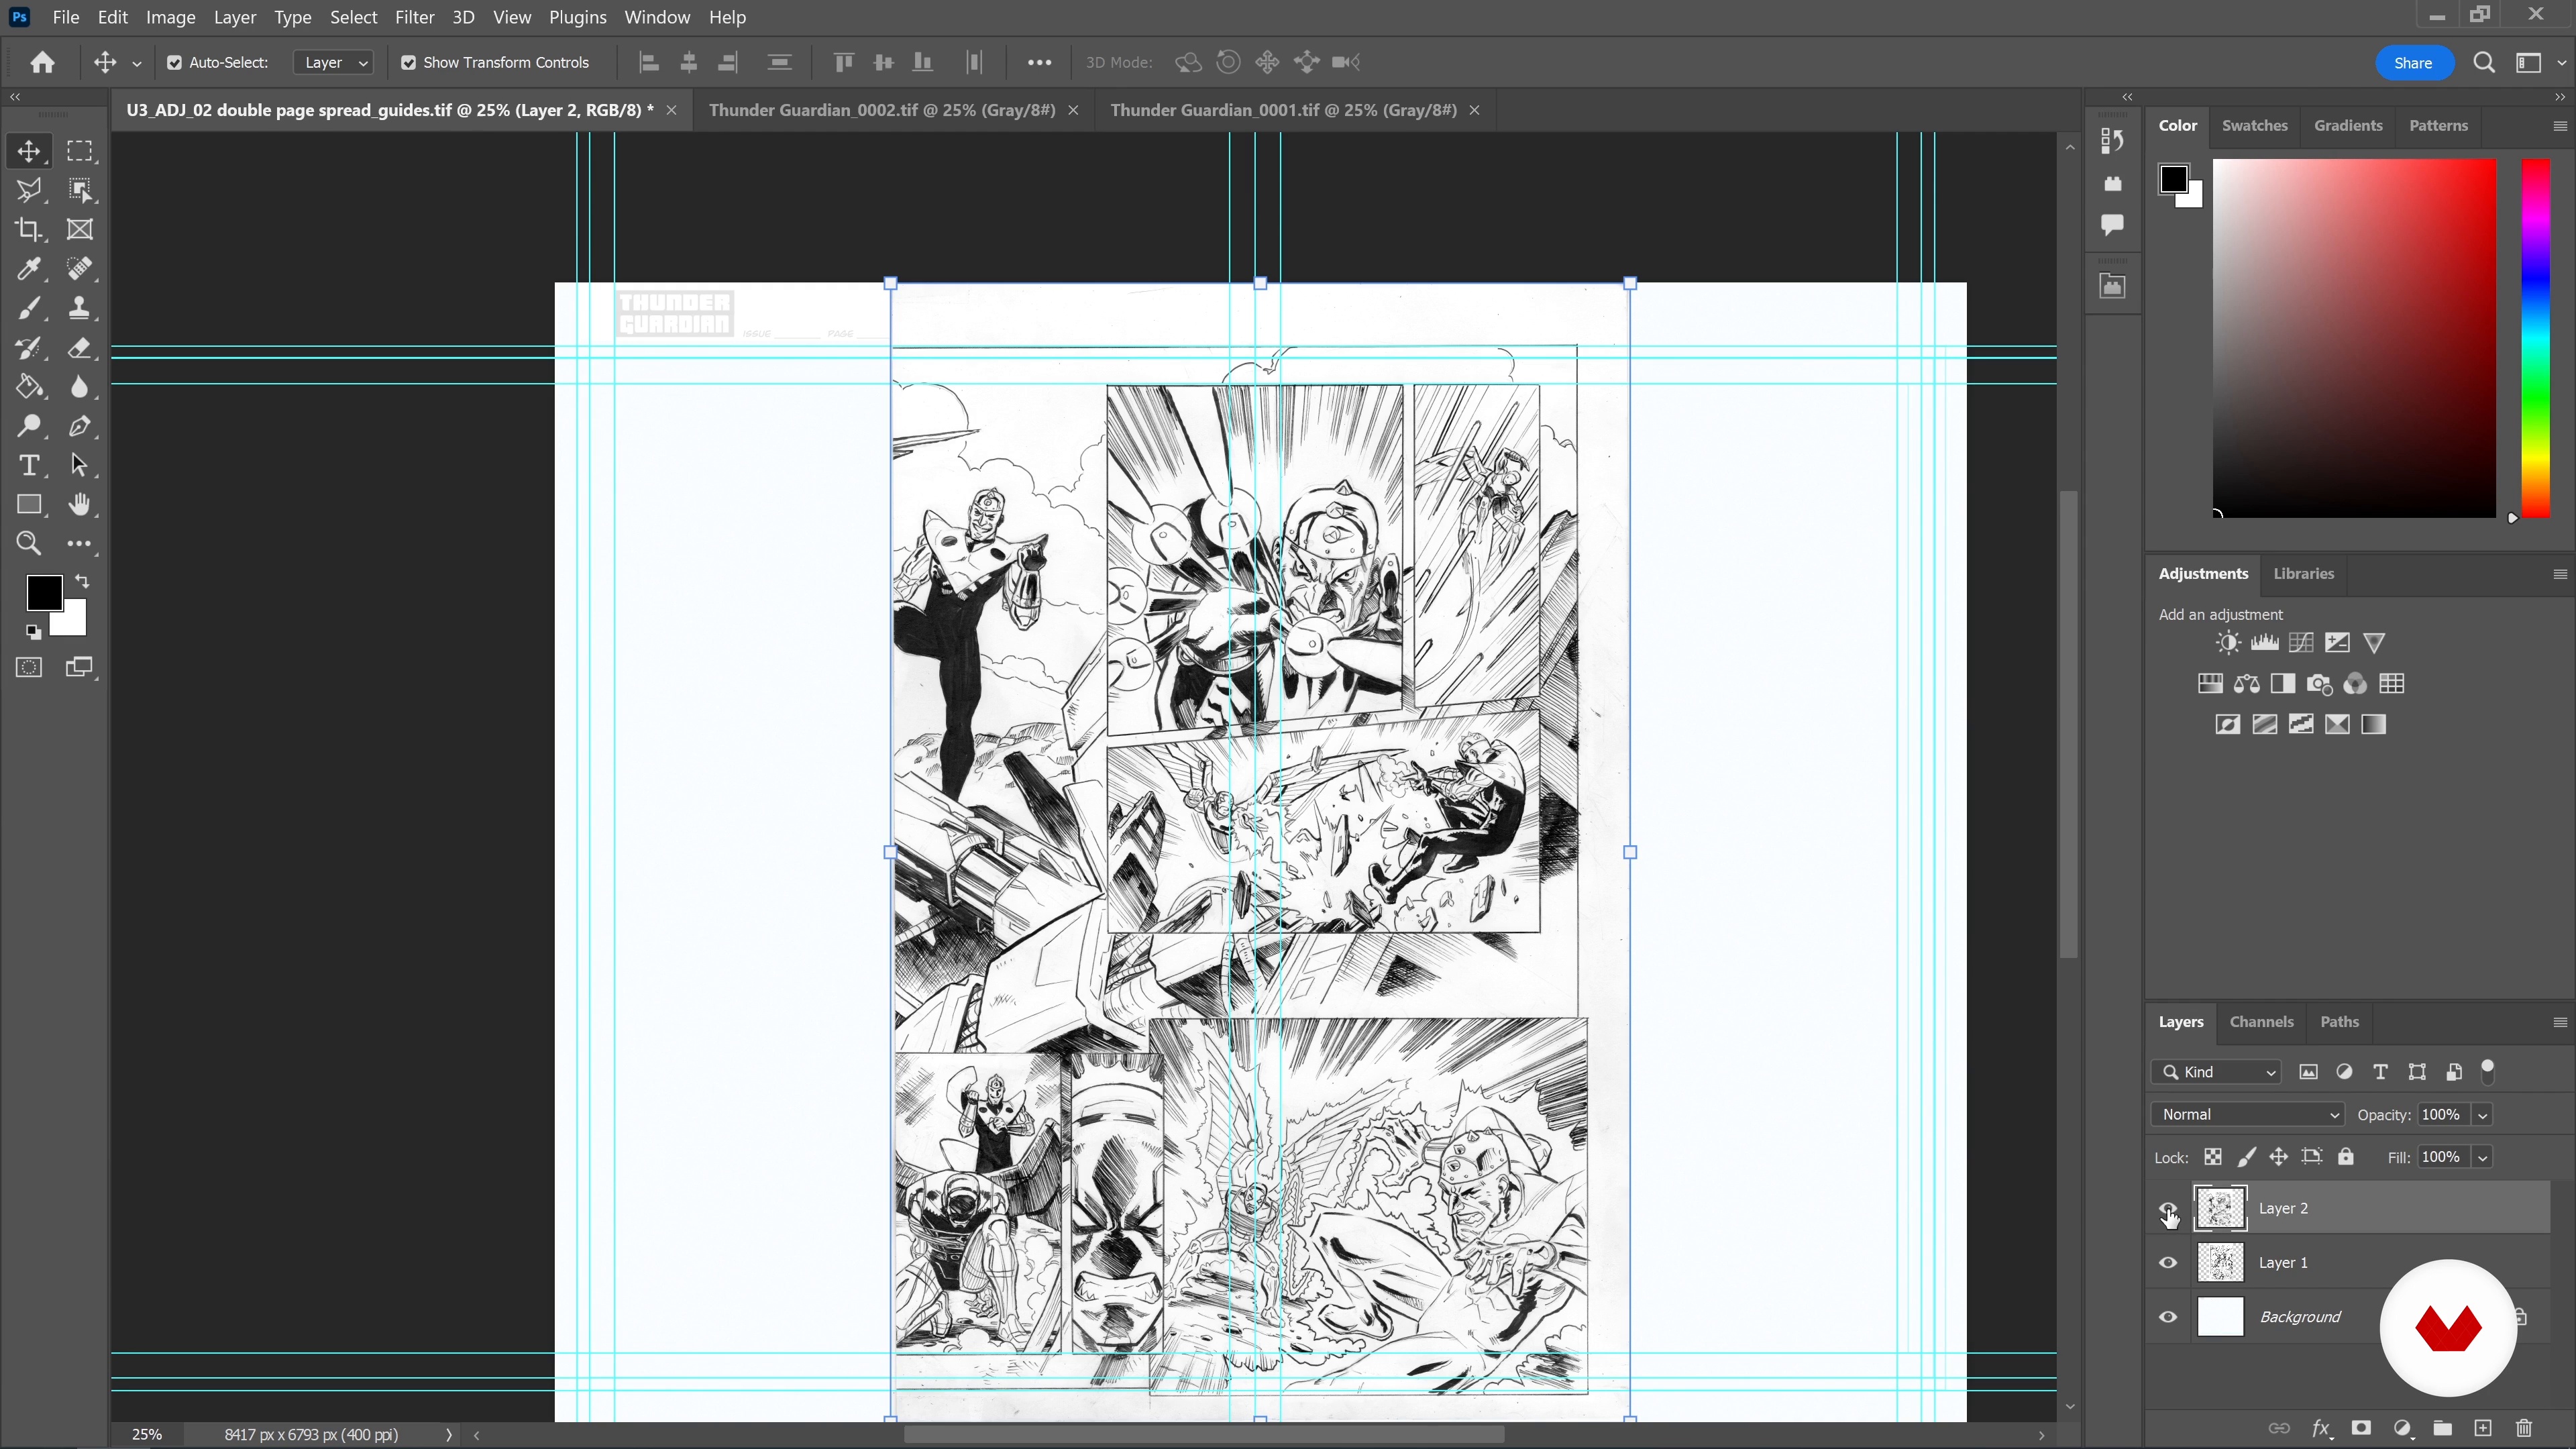Toggle lock image pixels brush icon
The image size is (2576, 1449).
click(2246, 1157)
